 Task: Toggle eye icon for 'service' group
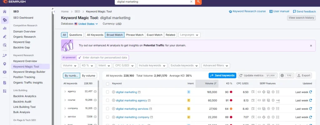[95, 117]
